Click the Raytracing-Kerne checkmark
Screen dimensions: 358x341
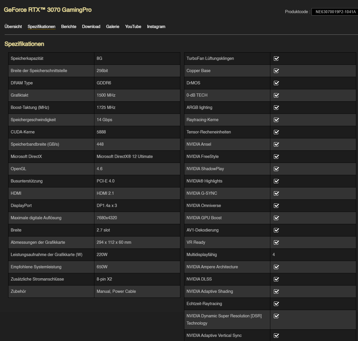(276, 120)
